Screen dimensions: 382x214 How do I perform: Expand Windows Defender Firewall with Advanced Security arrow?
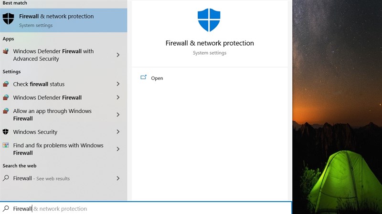118,55
